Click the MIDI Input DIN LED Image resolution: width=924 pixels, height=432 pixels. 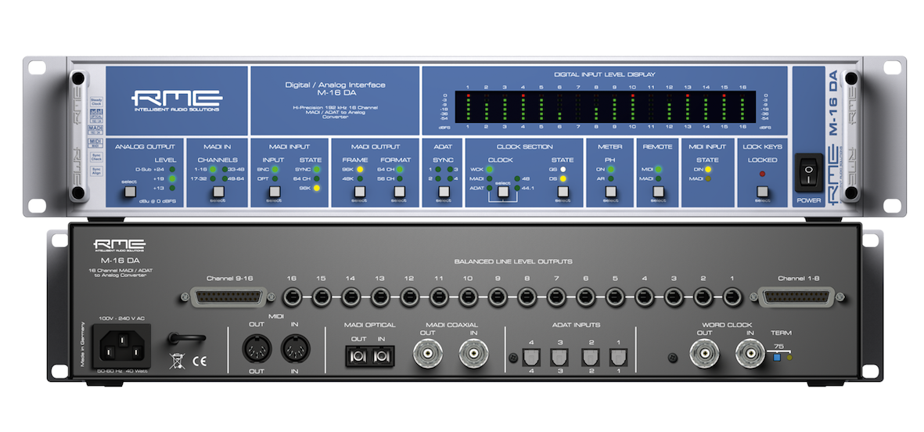(x=708, y=169)
